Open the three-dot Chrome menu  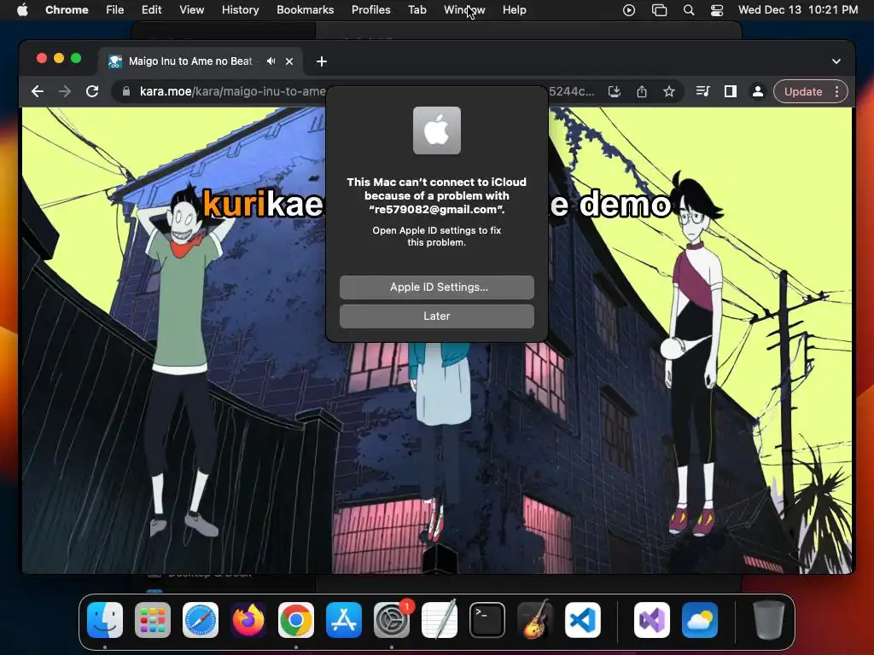pyautogui.click(x=836, y=91)
